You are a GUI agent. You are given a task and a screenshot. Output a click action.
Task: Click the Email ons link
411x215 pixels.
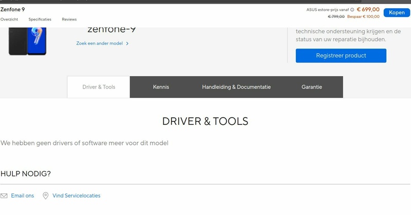pyautogui.click(x=22, y=196)
